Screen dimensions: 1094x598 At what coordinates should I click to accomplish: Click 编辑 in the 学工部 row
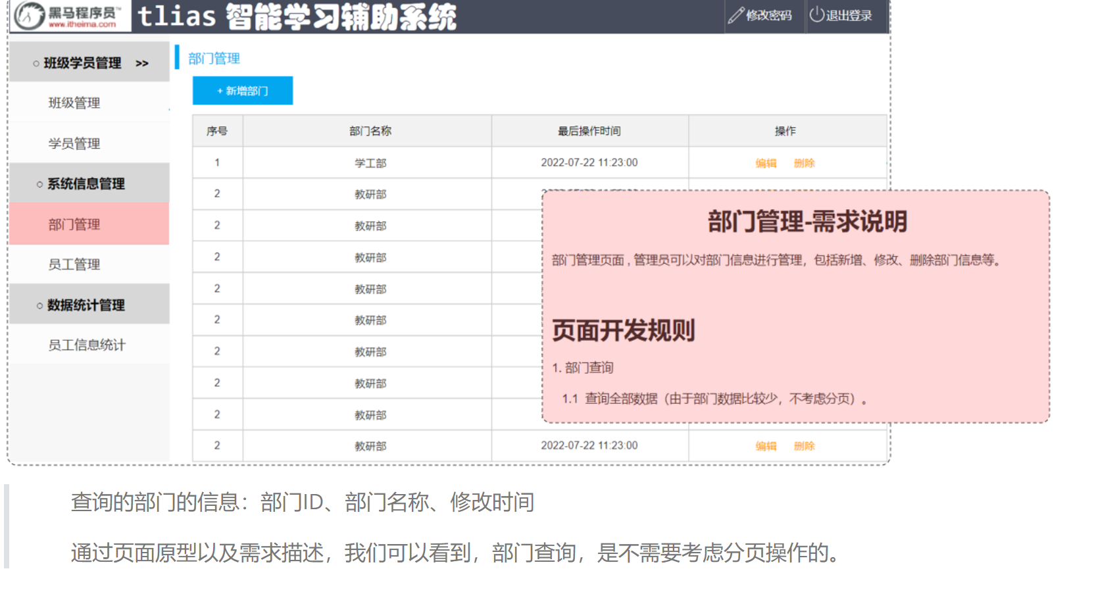click(766, 163)
